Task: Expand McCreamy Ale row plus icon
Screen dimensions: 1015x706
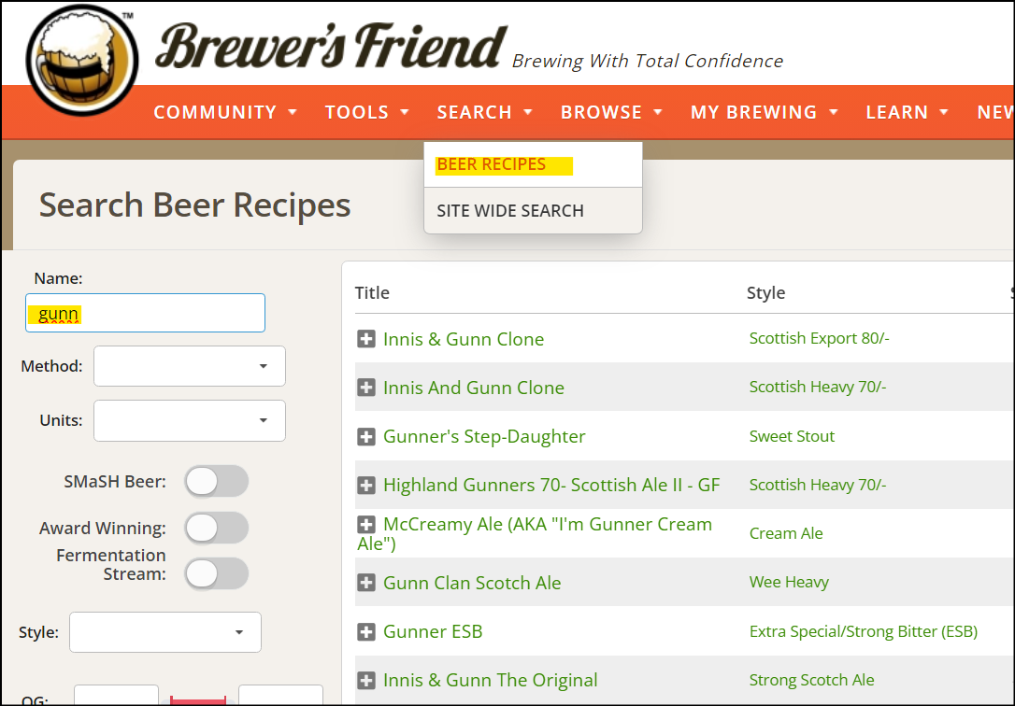Action: click(366, 524)
